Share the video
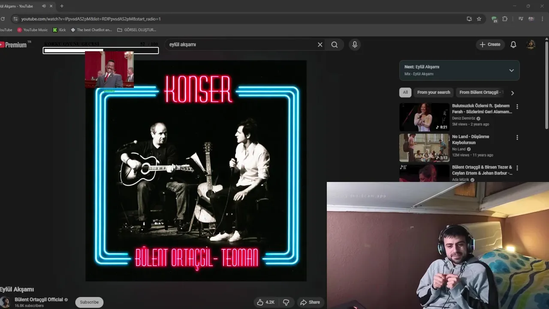Screen dimensions: 549x309 tap(310, 302)
